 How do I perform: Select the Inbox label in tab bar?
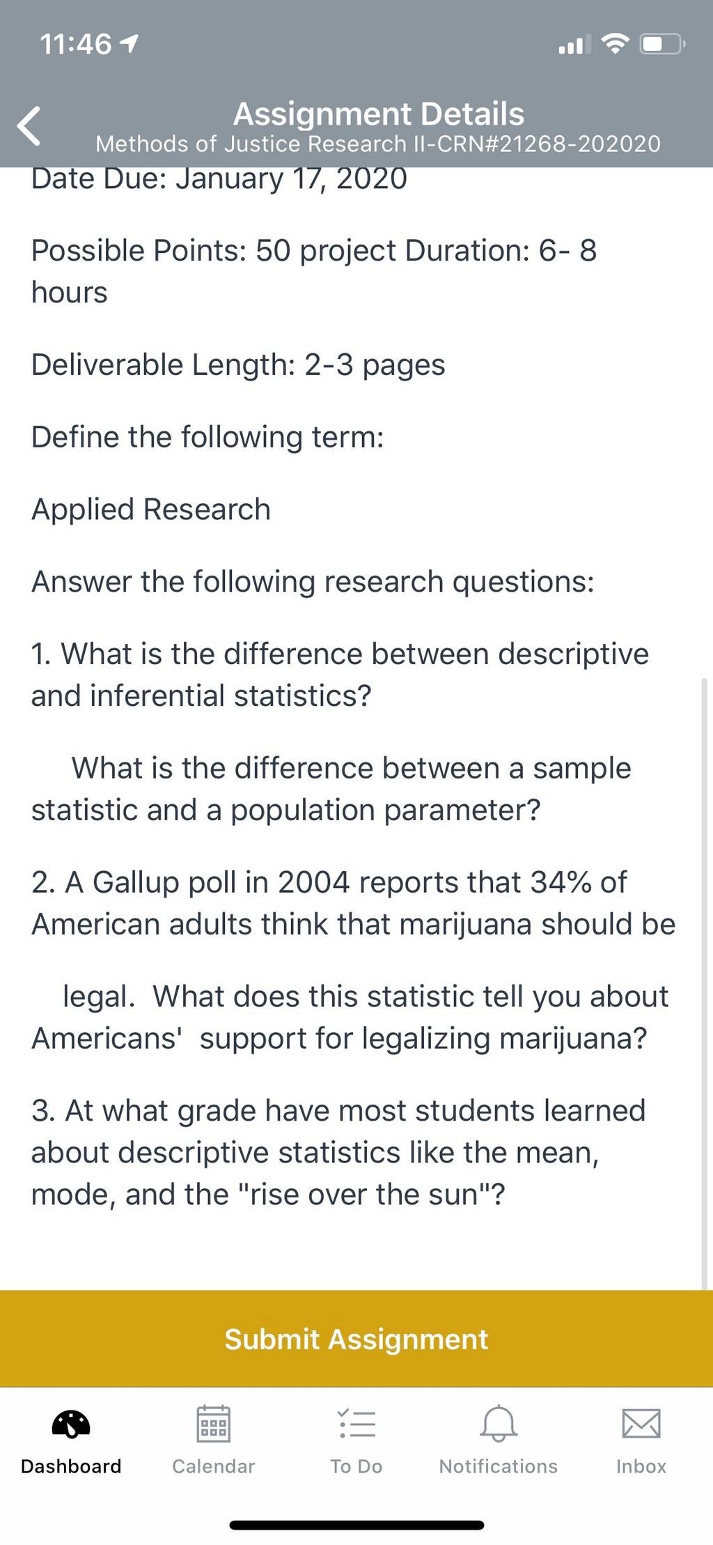641,1466
